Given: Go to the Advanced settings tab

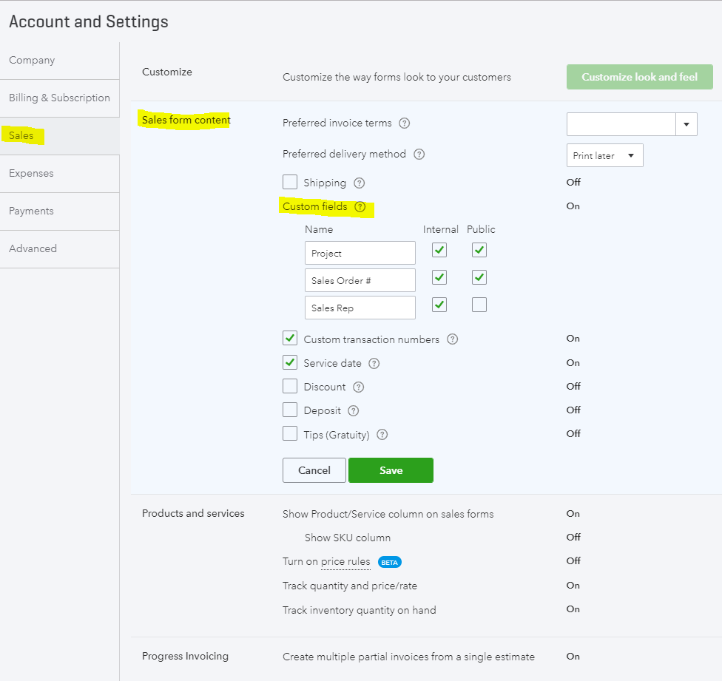Looking at the screenshot, I should [33, 248].
